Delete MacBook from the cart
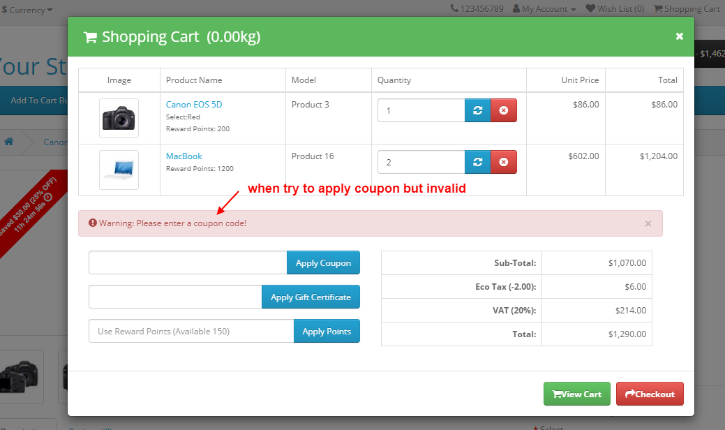This screenshot has width=725, height=430. coord(504,163)
